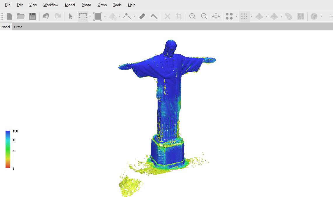Select the Navigation arrow tool
The width and height of the screenshot is (333, 197).
pos(71,16)
